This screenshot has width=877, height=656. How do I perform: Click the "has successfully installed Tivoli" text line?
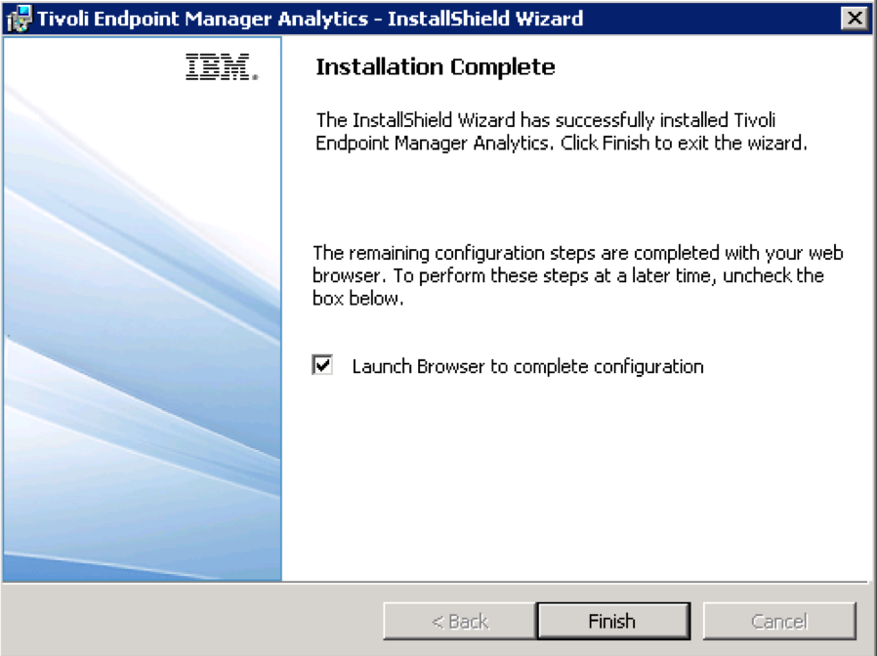tap(547, 120)
